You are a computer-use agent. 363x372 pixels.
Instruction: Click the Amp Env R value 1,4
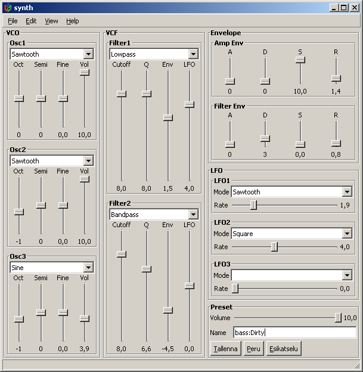pos(336,91)
